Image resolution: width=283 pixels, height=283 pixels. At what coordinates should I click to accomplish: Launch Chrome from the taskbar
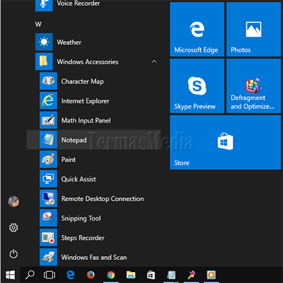111,275
